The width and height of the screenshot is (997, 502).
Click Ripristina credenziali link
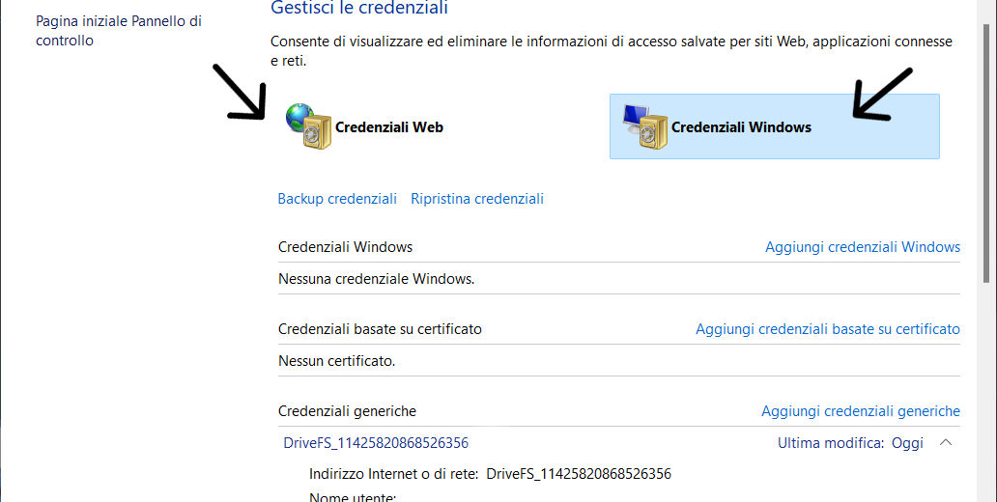pos(477,199)
